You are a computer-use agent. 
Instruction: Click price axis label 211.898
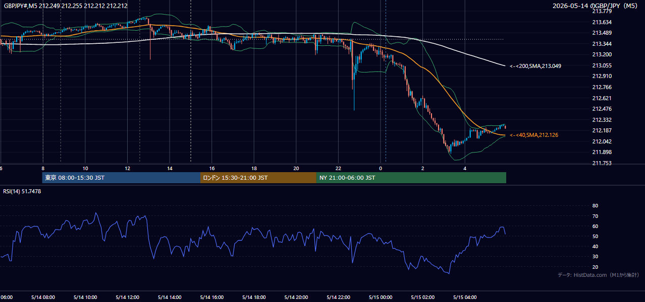point(602,152)
